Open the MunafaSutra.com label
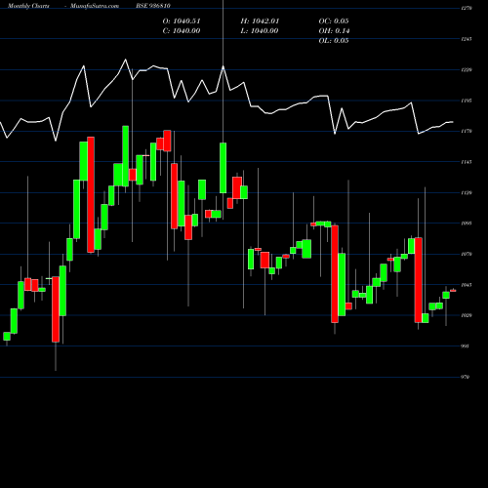The width and height of the screenshot is (488, 488). click(x=95, y=6)
